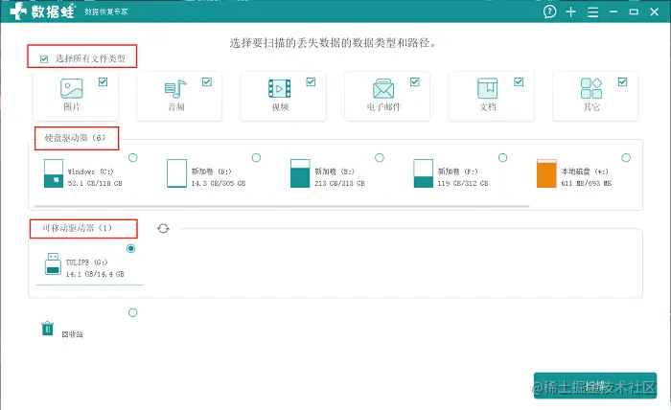
Task: Select the 新加卷 (D:) radio button
Action: 256,158
